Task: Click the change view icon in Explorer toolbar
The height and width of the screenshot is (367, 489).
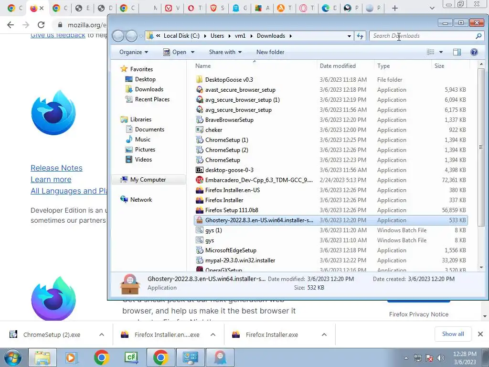Action: coord(431,52)
